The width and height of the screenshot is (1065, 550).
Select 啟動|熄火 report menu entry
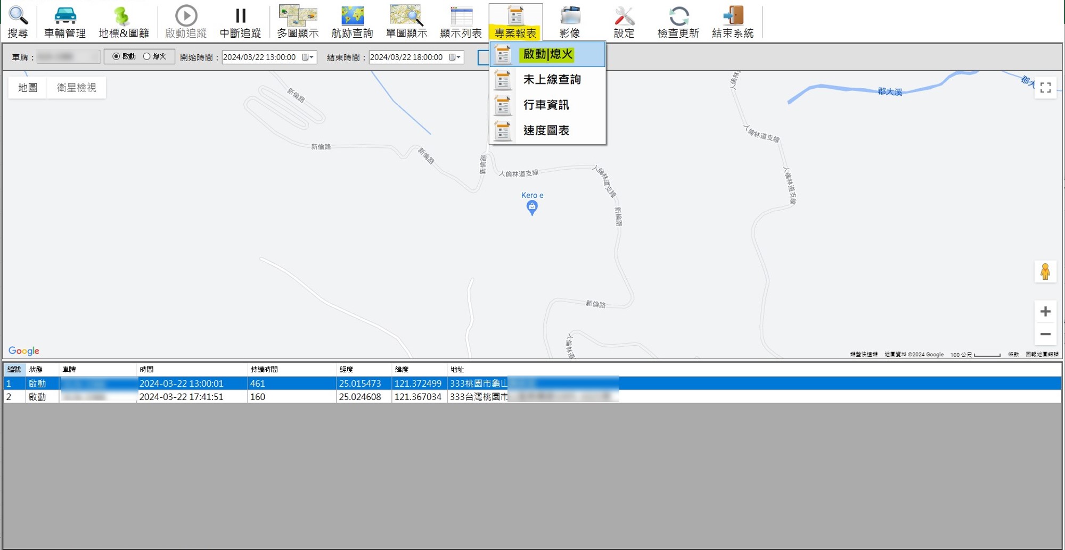[547, 54]
